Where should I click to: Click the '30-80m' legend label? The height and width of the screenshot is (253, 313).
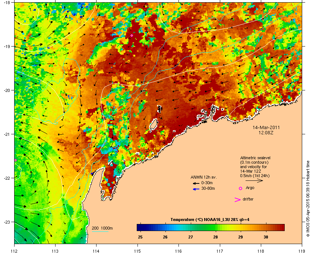click(x=208, y=188)
